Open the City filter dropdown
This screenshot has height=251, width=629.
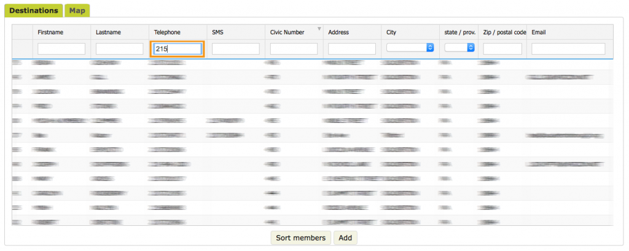point(410,48)
